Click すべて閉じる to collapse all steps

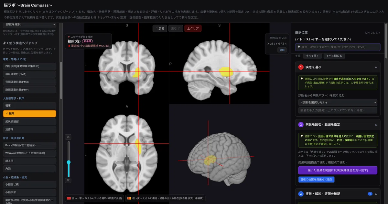point(334,56)
